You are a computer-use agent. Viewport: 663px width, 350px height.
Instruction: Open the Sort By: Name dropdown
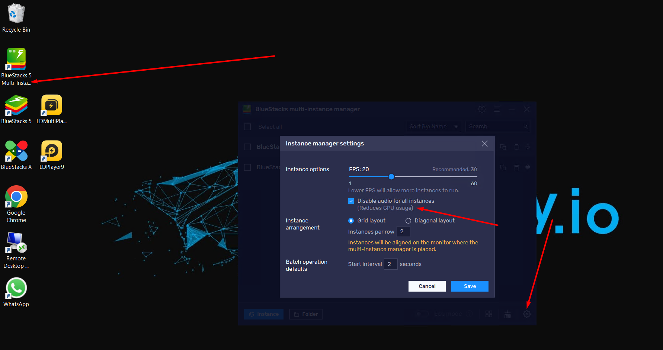(x=433, y=126)
